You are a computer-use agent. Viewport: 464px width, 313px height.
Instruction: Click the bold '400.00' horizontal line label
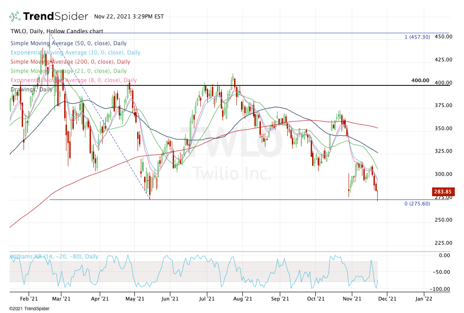point(420,80)
